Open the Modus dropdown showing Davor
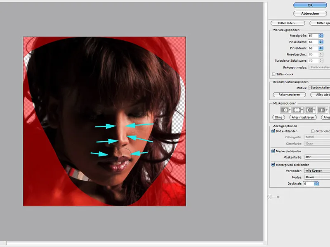 click(x=314, y=177)
